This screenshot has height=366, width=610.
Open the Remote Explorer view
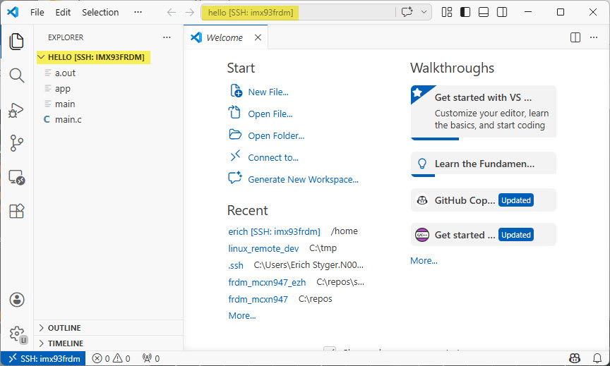click(x=16, y=178)
